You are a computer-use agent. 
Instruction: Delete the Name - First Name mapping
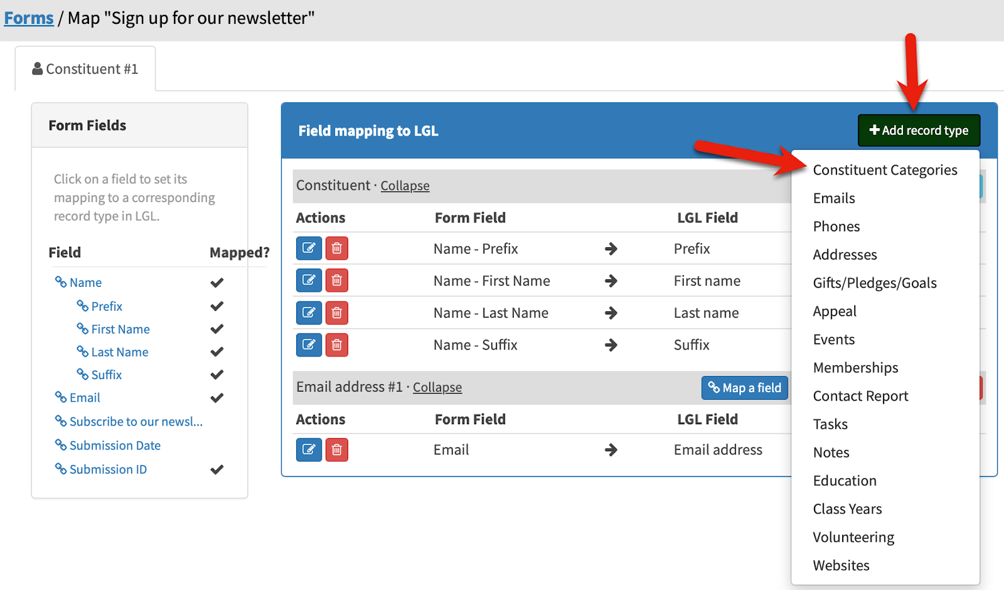337,280
